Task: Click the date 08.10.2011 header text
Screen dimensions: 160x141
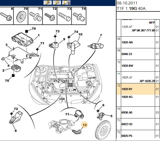Action: (127, 3)
